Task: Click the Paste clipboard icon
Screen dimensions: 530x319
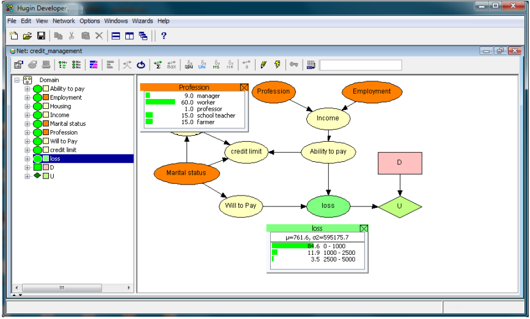Action: (x=86, y=35)
